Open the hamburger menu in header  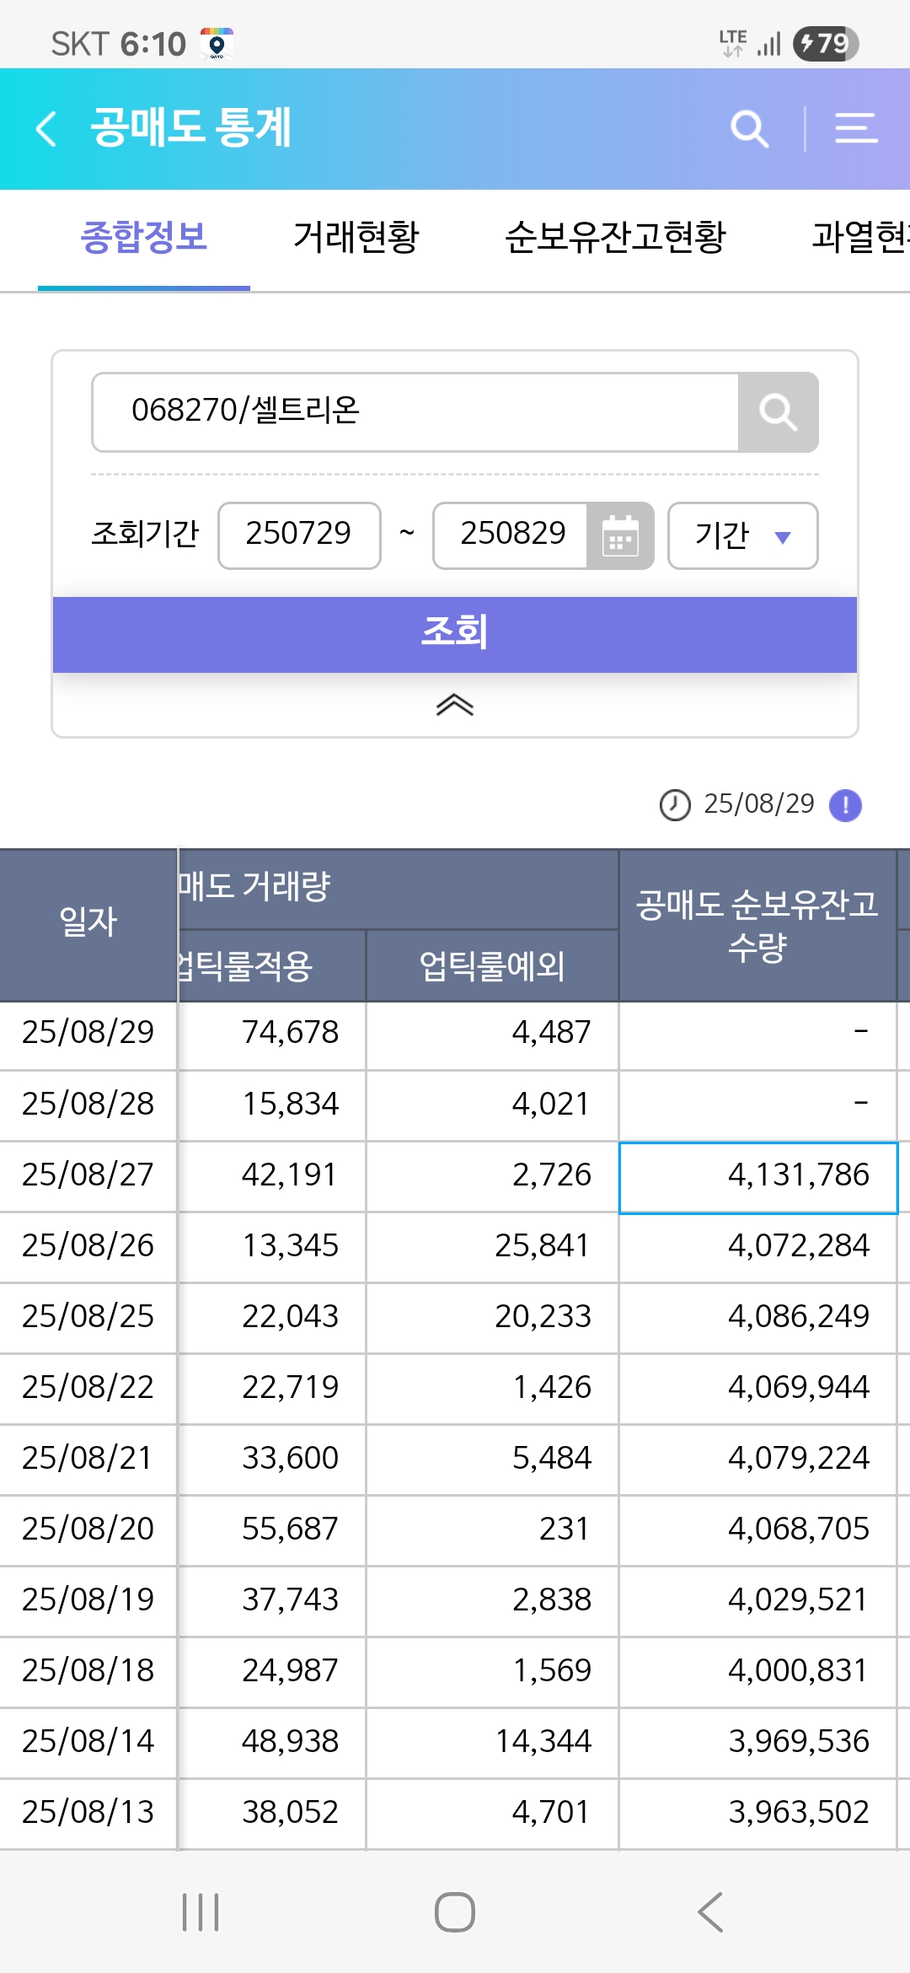[856, 128]
